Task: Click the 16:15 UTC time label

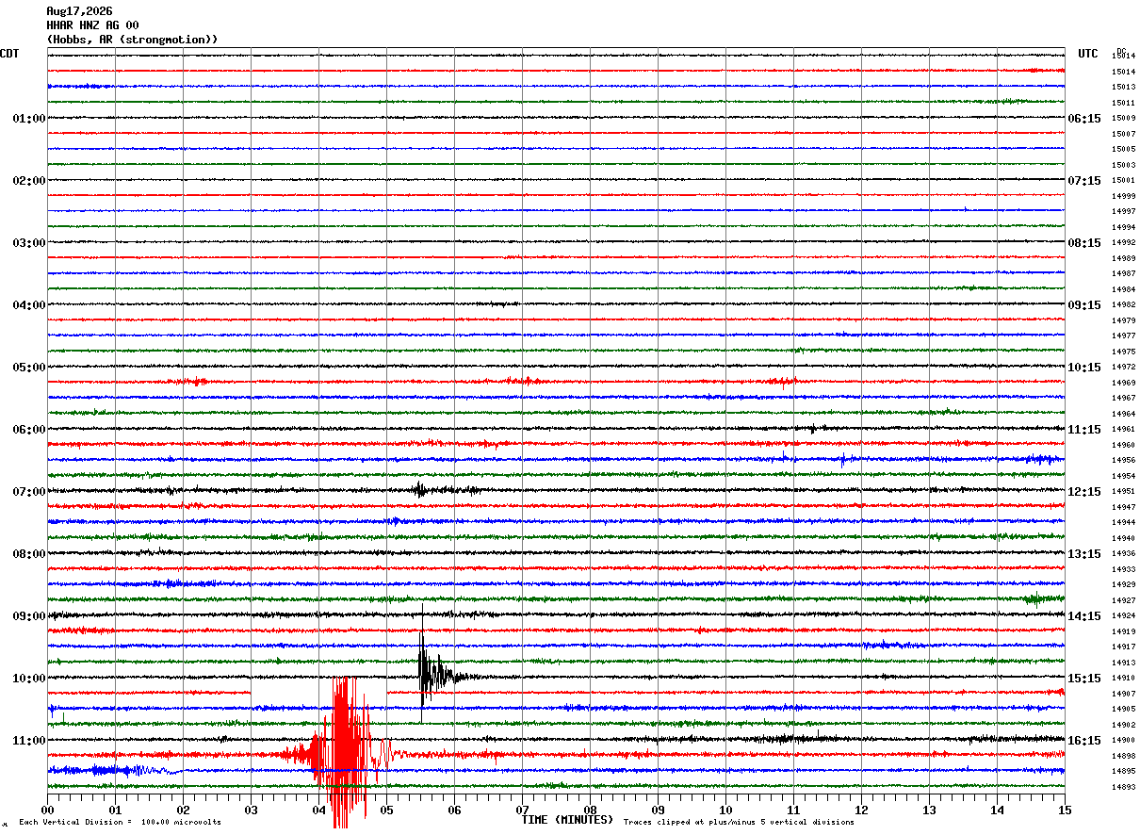Action: (1084, 741)
